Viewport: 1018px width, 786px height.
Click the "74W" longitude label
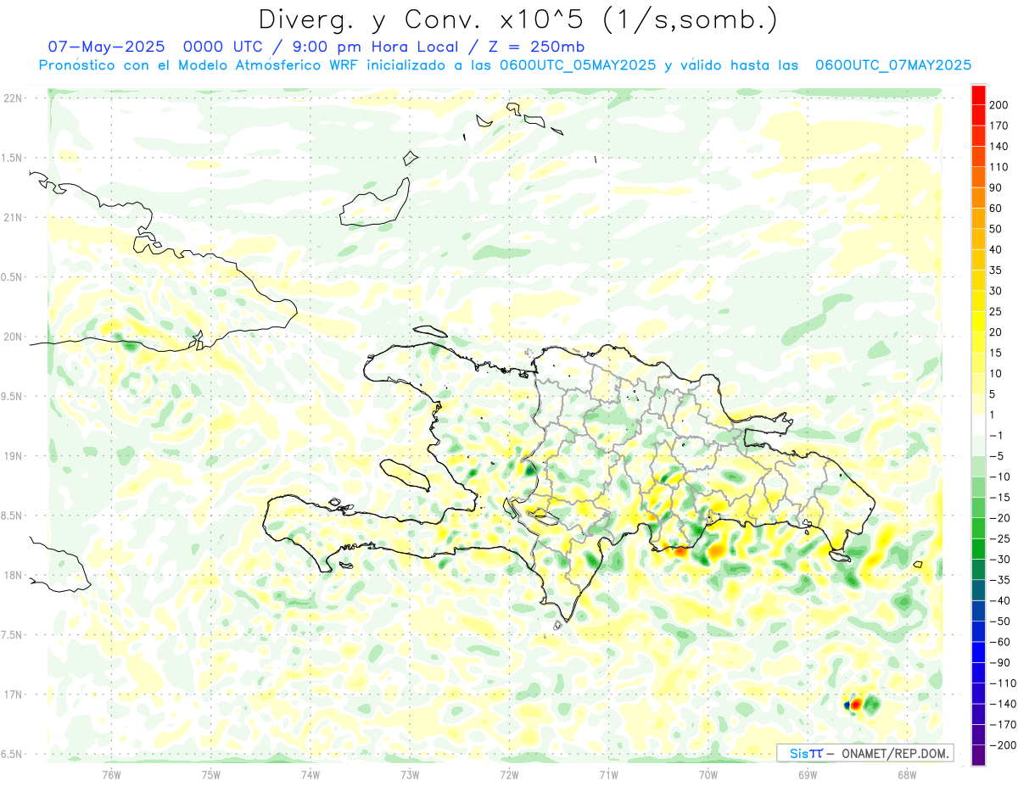coord(310,773)
